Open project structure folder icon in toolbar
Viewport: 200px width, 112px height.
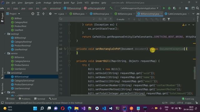tap(187, 8)
